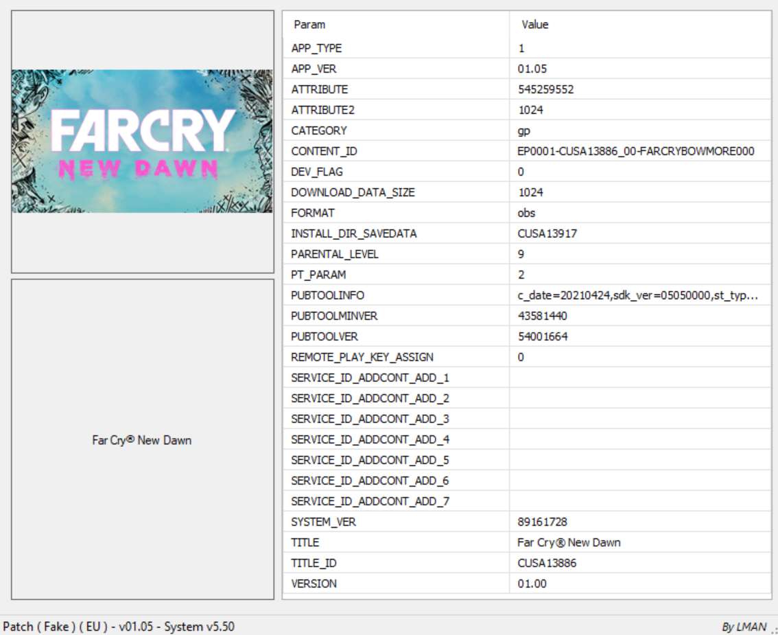Select the SERVICE_ID_ADDCONT_ADD_3 row

pos(527,419)
